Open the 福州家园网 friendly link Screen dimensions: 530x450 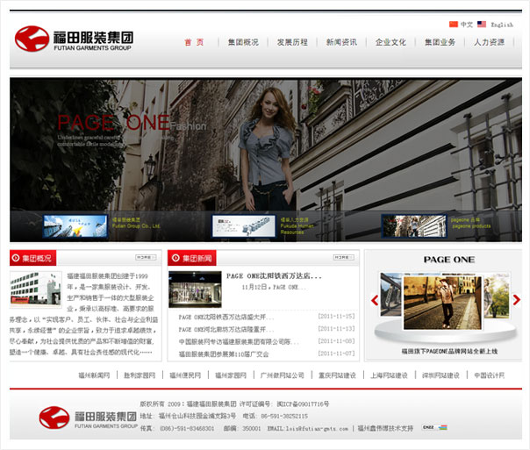click(231, 375)
